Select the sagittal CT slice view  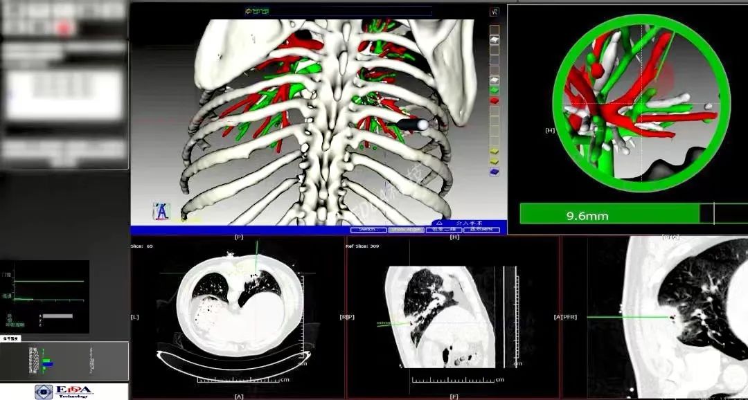click(453, 317)
